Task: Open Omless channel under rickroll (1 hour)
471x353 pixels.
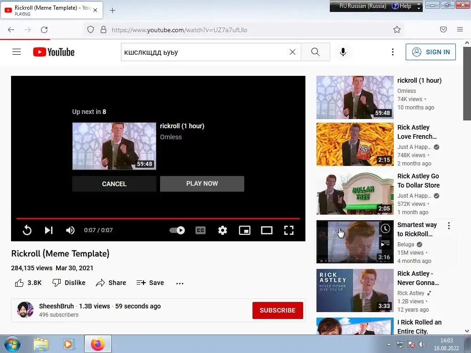Action: [407, 91]
